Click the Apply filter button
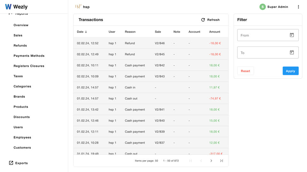Viewport: 307px width, 172px height. tap(291, 71)
